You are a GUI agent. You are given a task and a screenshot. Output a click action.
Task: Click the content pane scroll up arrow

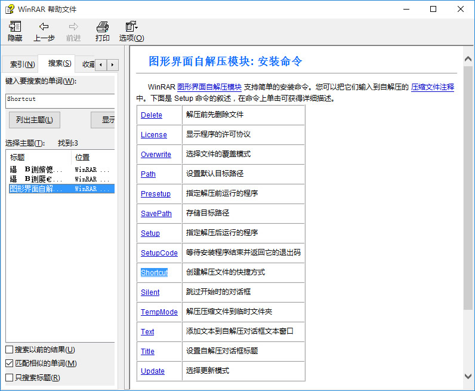(468, 59)
